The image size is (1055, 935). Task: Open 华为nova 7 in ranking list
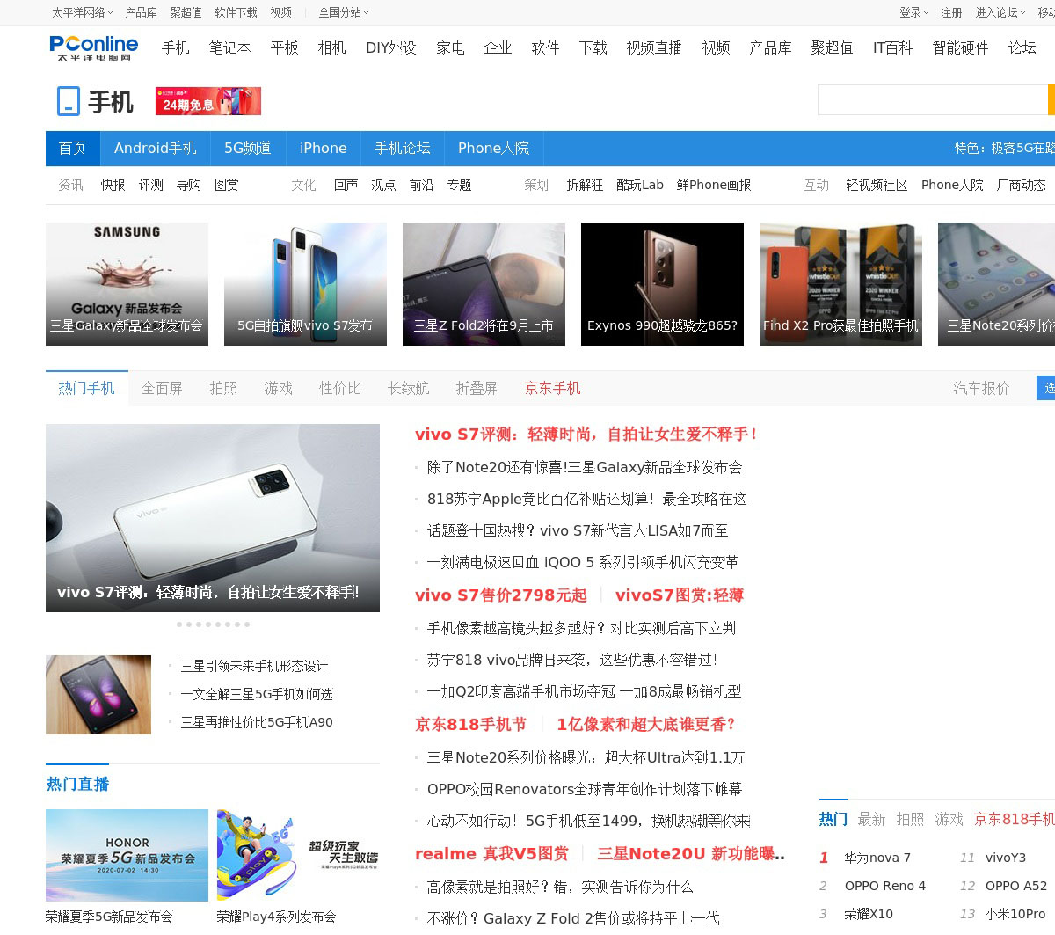click(x=877, y=858)
